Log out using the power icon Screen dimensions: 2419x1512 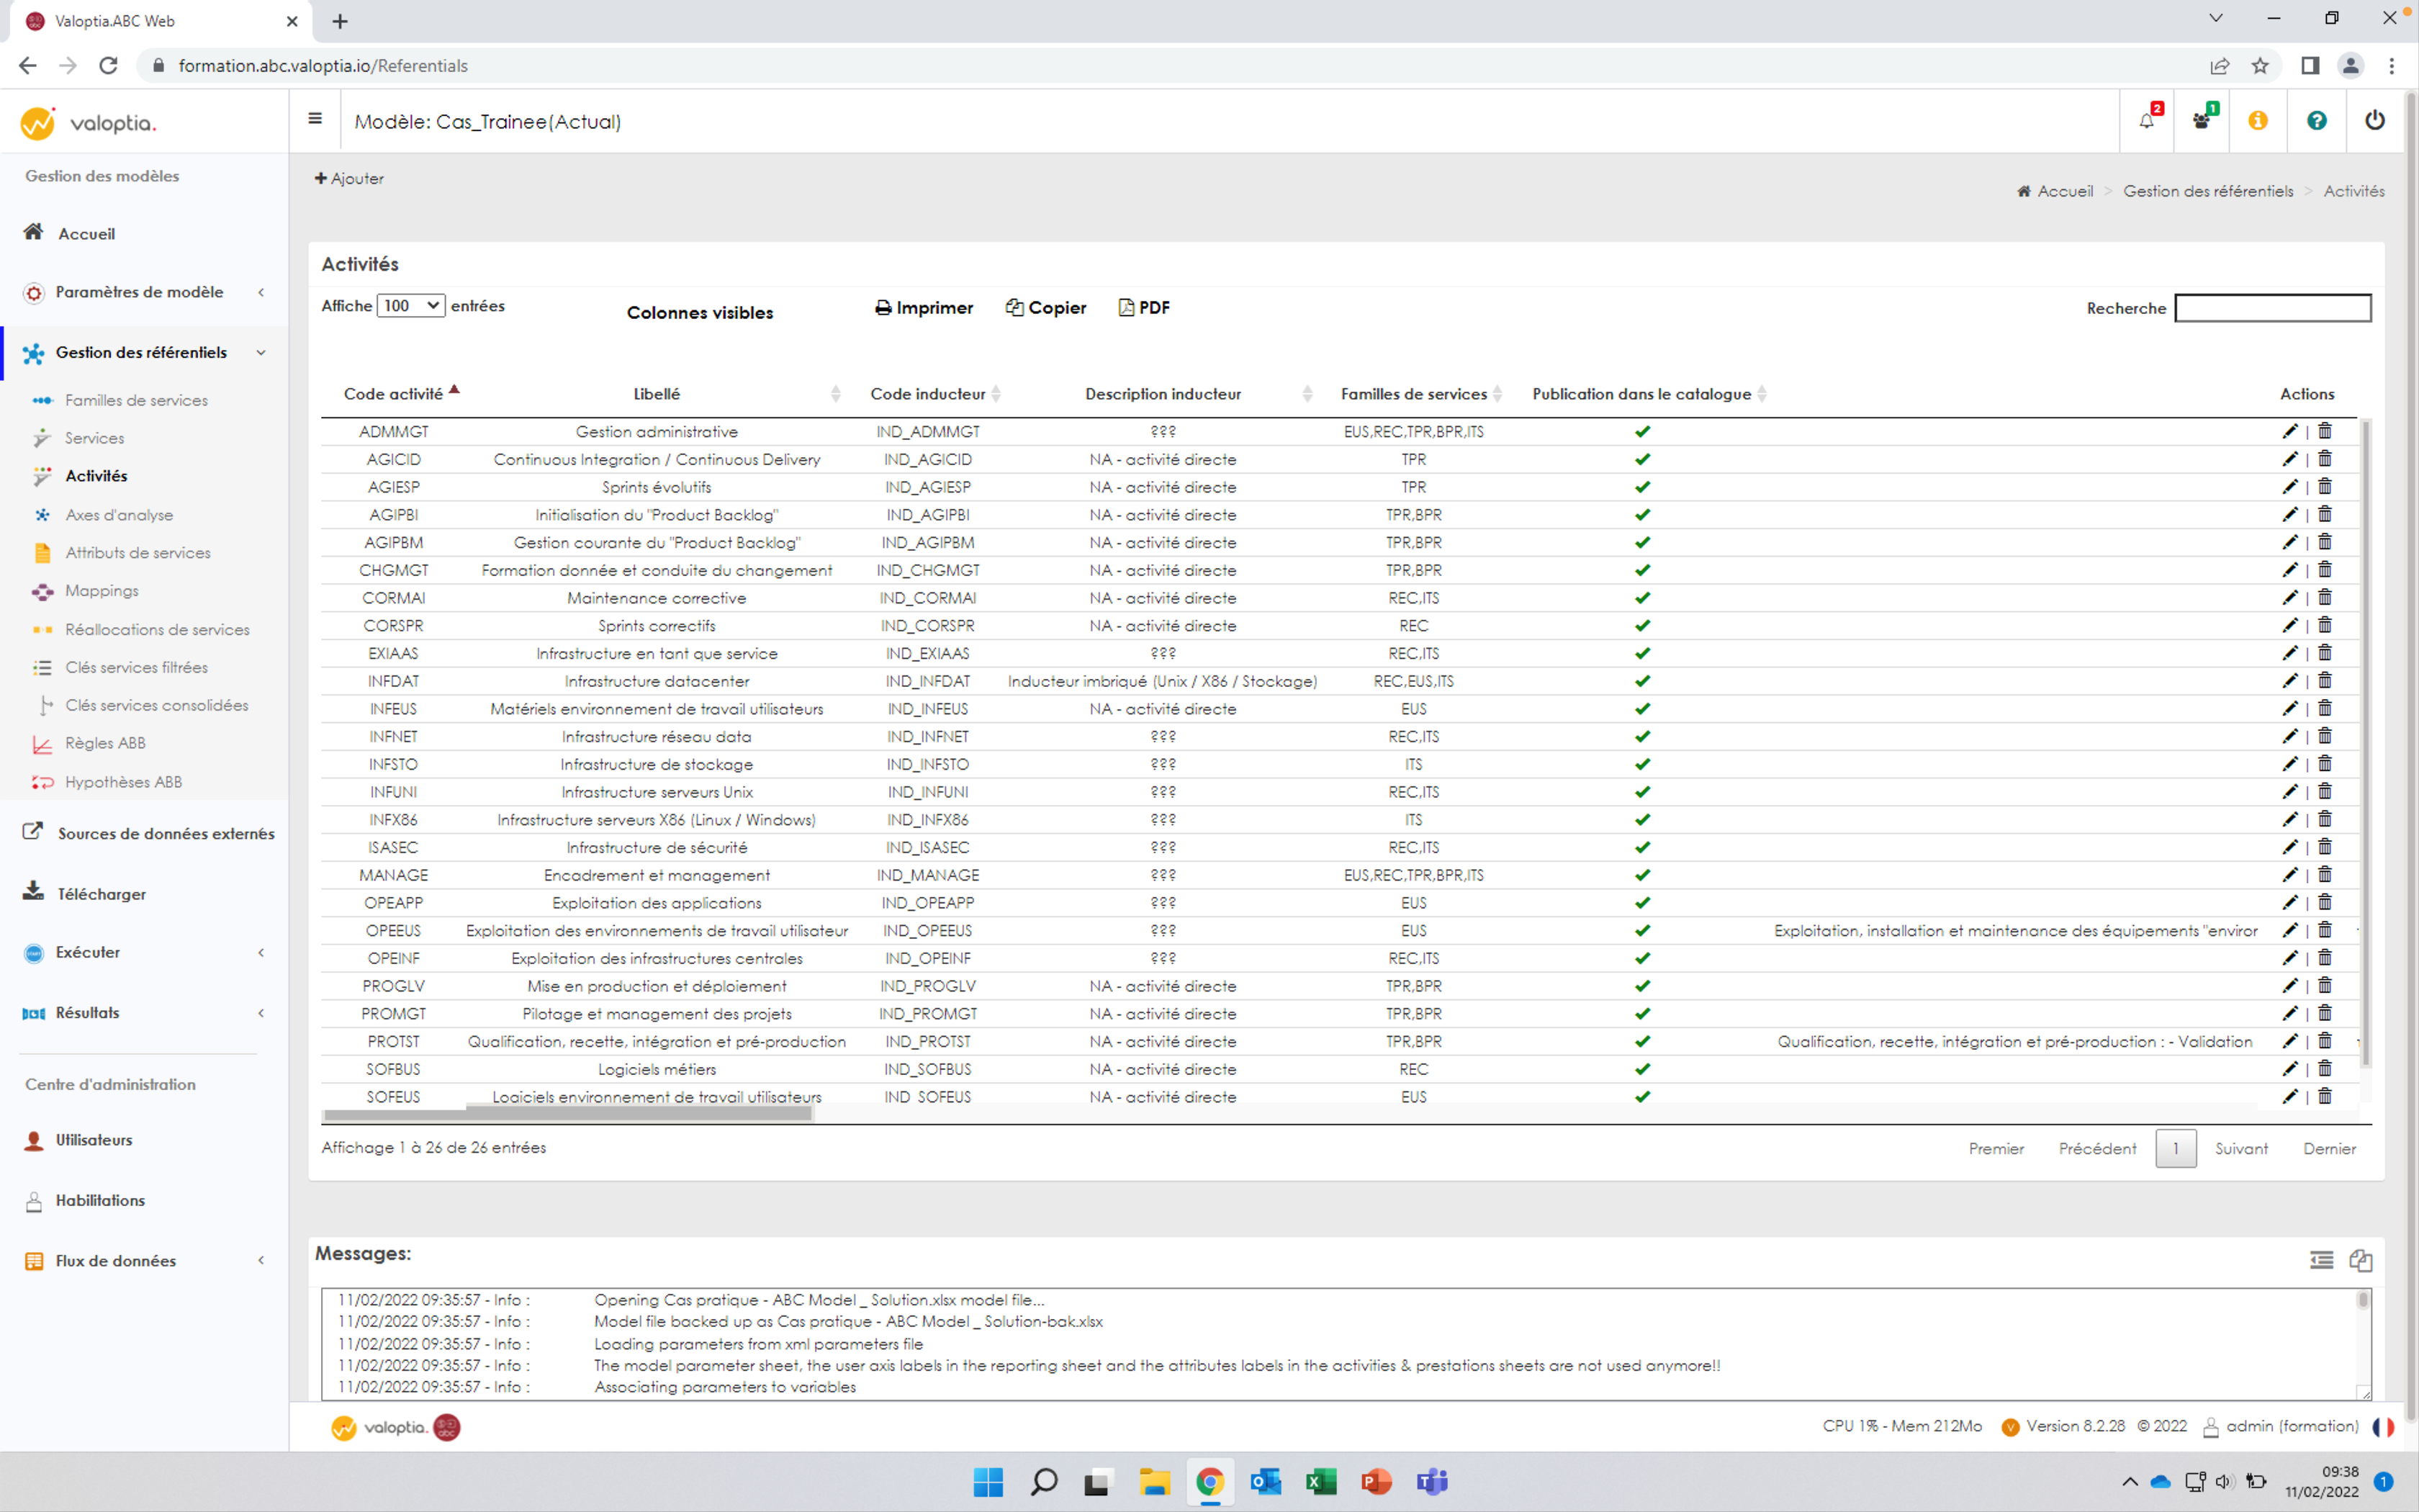(x=2375, y=120)
